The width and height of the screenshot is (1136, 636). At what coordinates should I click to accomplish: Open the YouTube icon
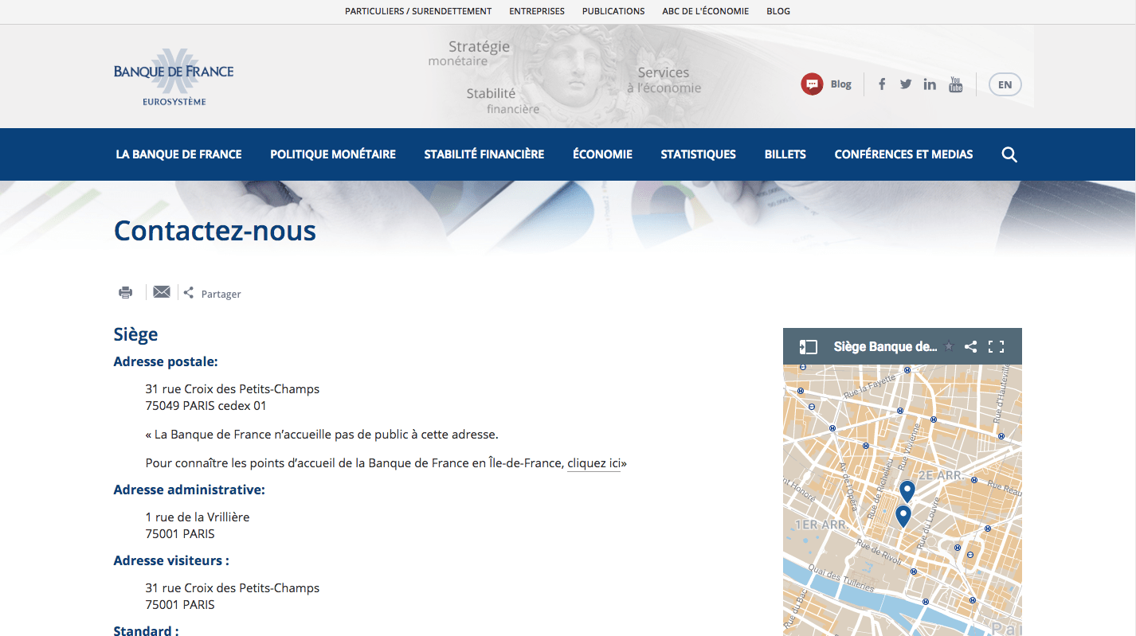click(956, 84)
